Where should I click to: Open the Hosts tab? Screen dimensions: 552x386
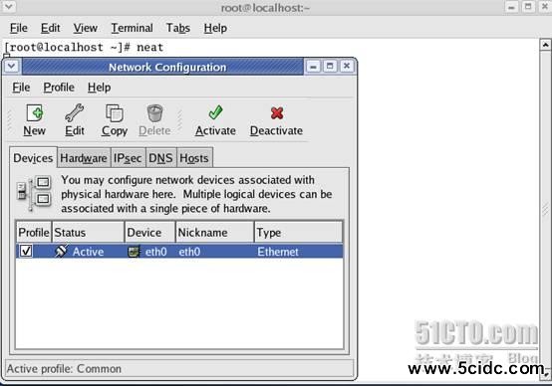(x=194, y=158)
